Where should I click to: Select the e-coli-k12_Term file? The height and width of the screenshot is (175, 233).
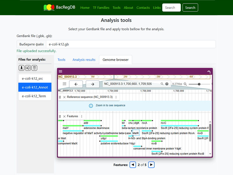35,96
